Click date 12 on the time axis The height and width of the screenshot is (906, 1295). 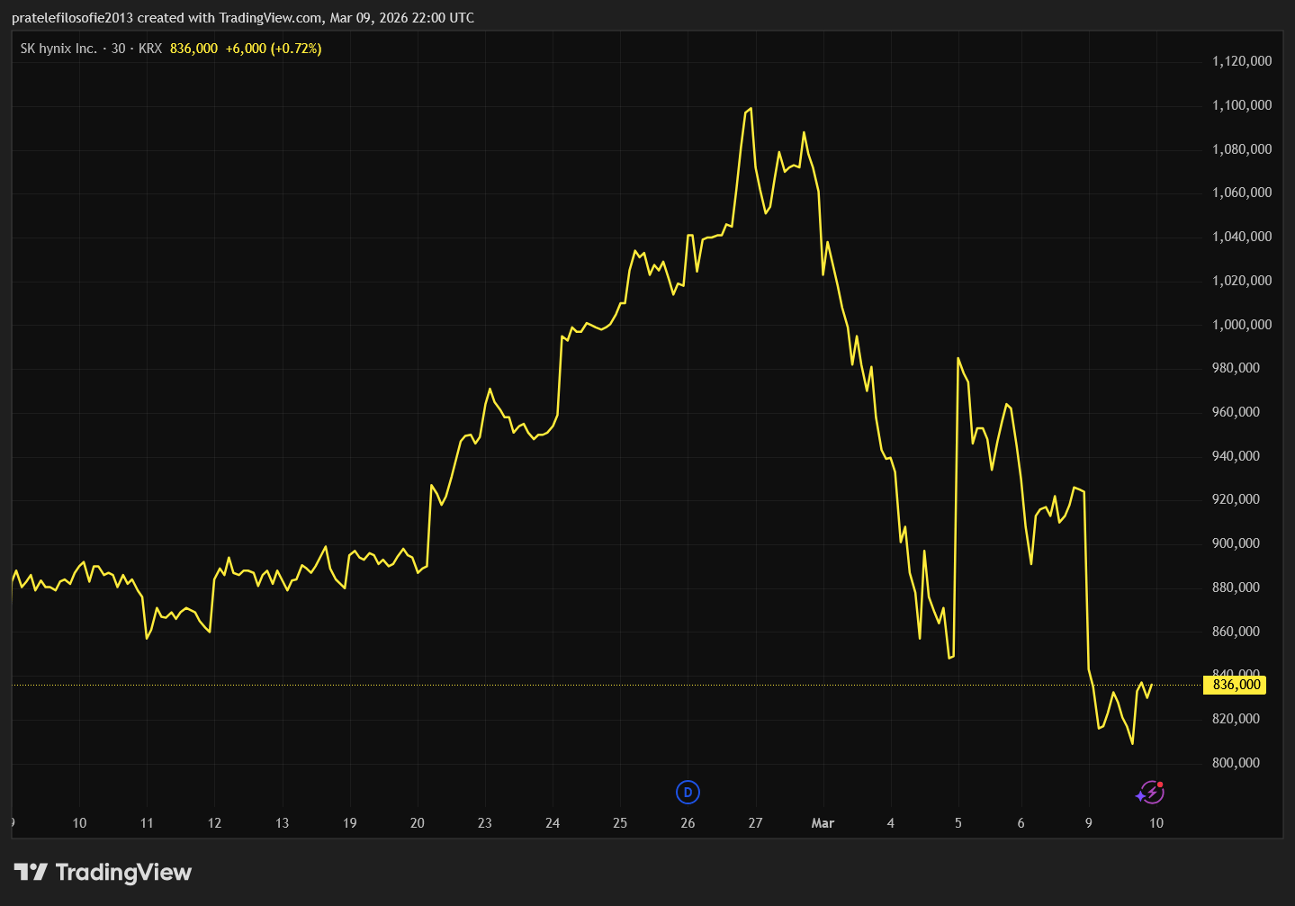[x=214, y=822]
